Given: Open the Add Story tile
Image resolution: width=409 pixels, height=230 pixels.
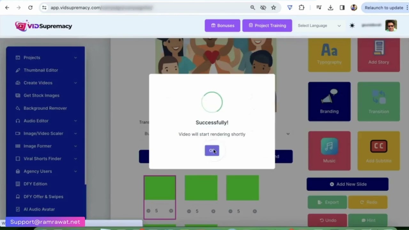Looking at the screenshot, I should pos(379,55).
